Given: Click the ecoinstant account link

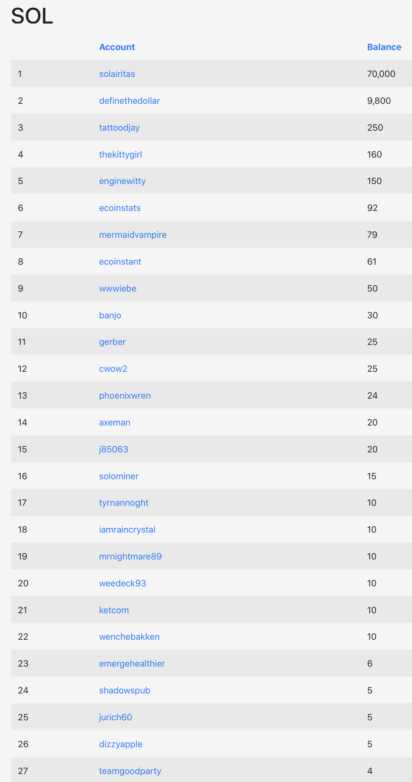Looking at the screenshot, I should click(120, 262).
